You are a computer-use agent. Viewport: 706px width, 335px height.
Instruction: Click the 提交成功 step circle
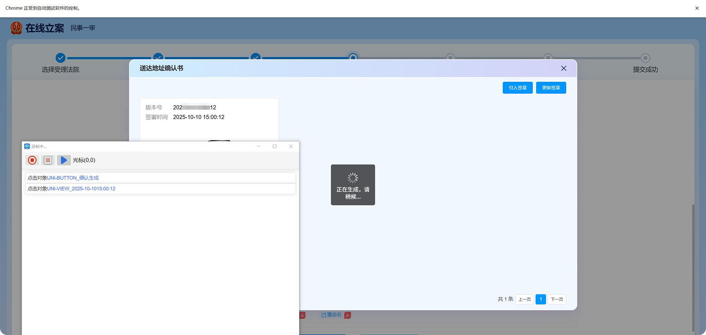(645, 58)
